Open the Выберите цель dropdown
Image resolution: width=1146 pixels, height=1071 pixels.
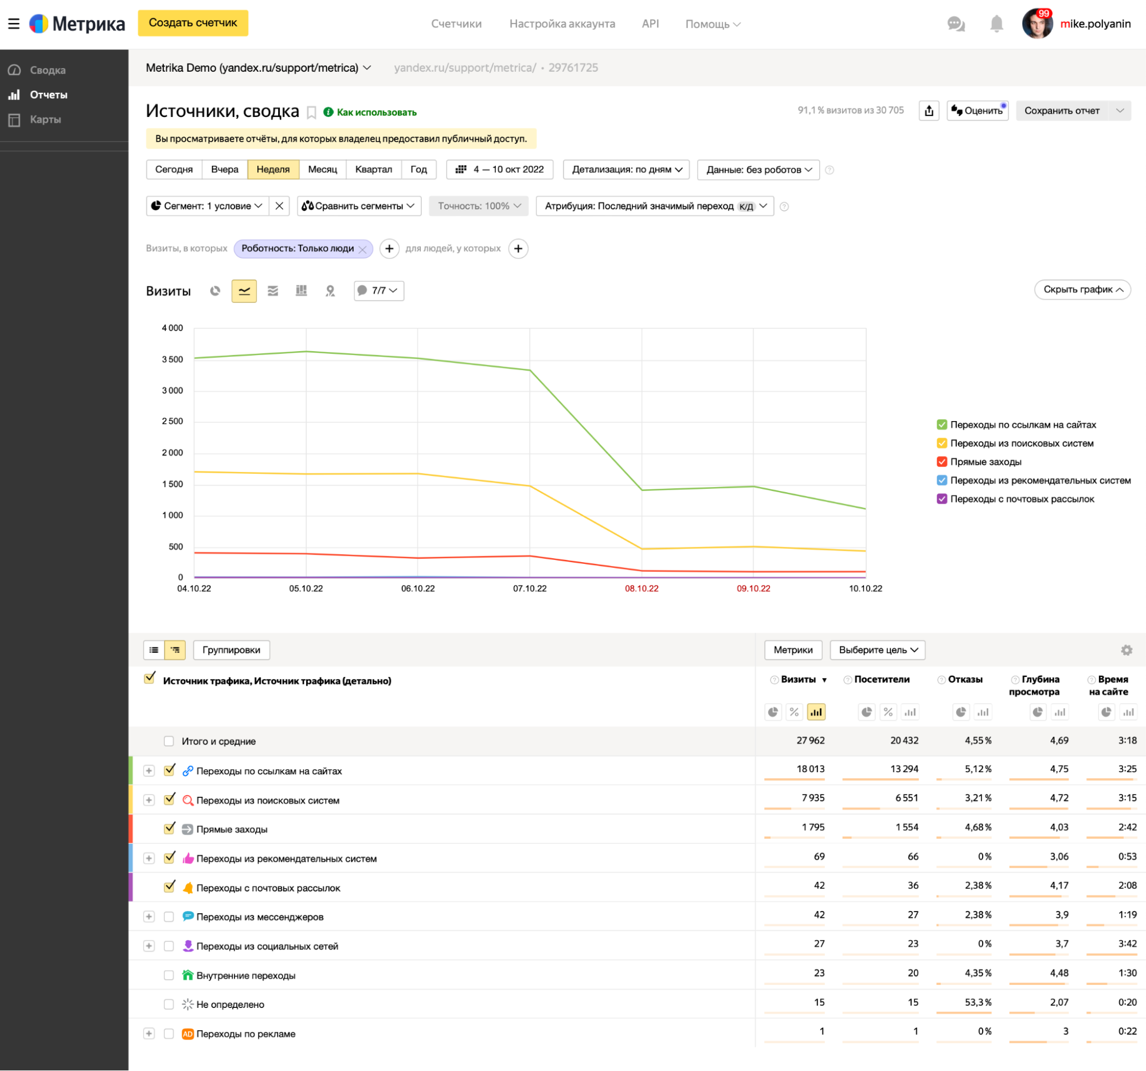point(877,650)
